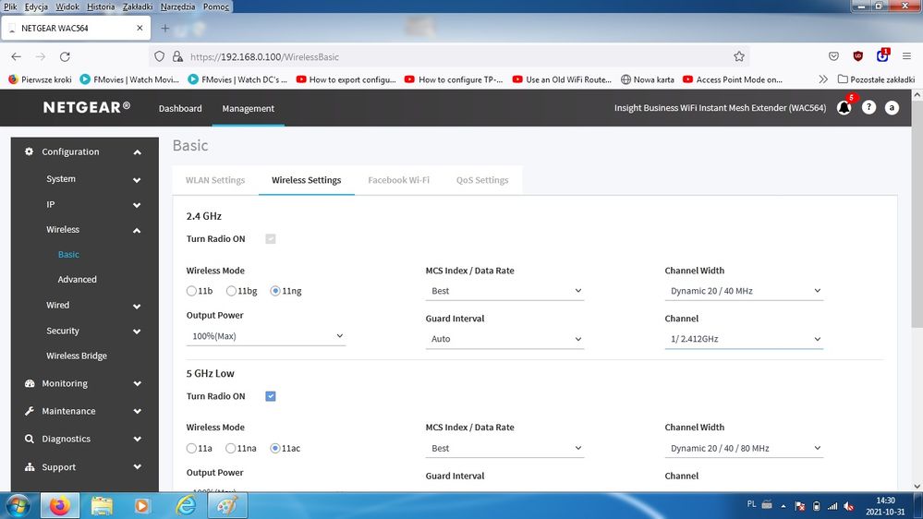Open the Dashboard top navigation item
Screen dimensions: 923x519
point(180,108)
